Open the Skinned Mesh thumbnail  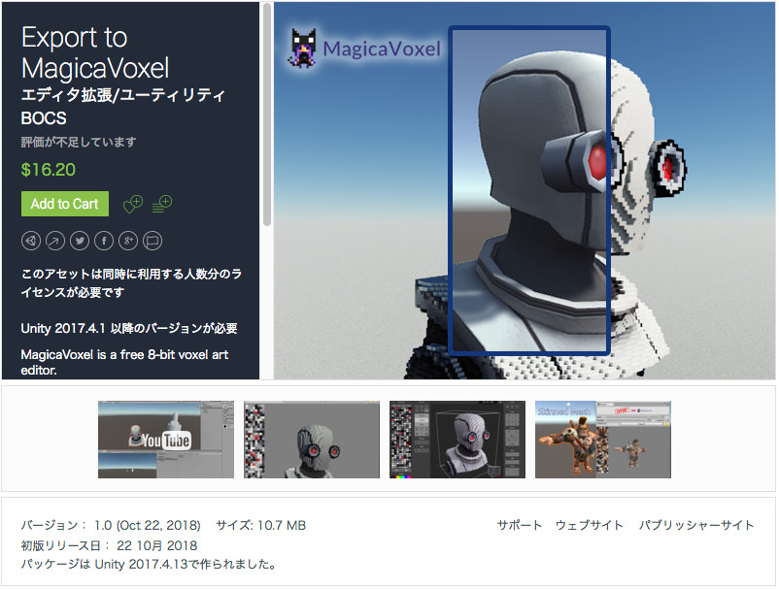602,440
